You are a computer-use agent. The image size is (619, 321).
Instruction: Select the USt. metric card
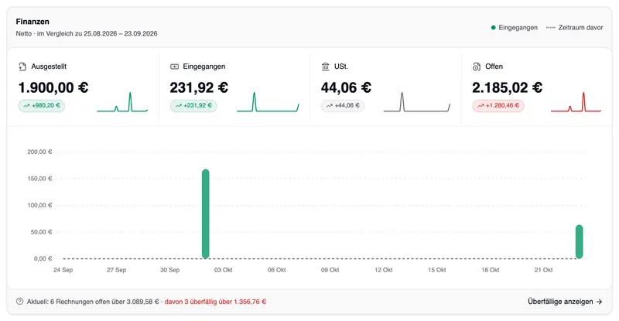385,87
